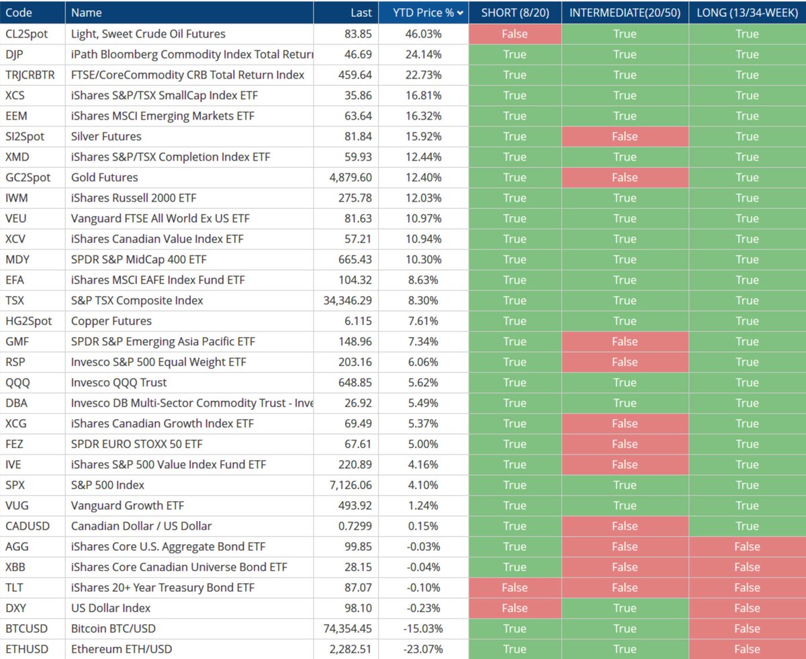Select the Gold Futures name cell
The image size is (806, 659).
coord(189,177)
